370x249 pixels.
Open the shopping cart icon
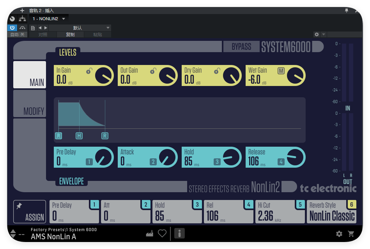coord(351,234)
